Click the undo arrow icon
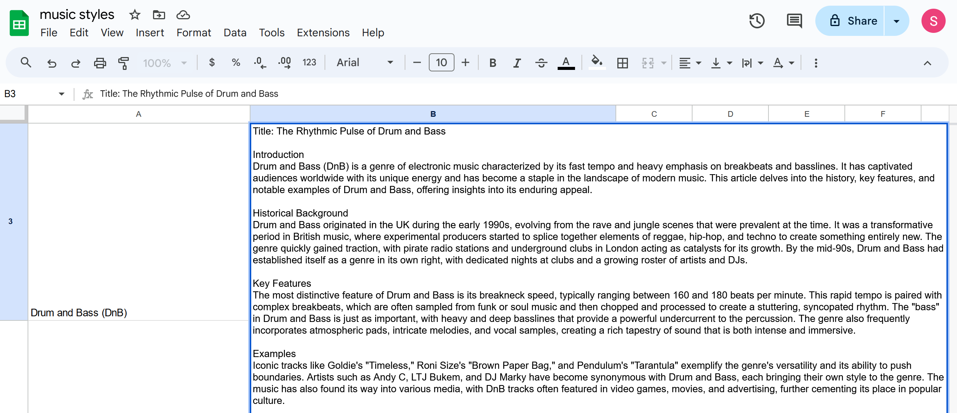Viewport: 957px width, 413px height. 51,63
